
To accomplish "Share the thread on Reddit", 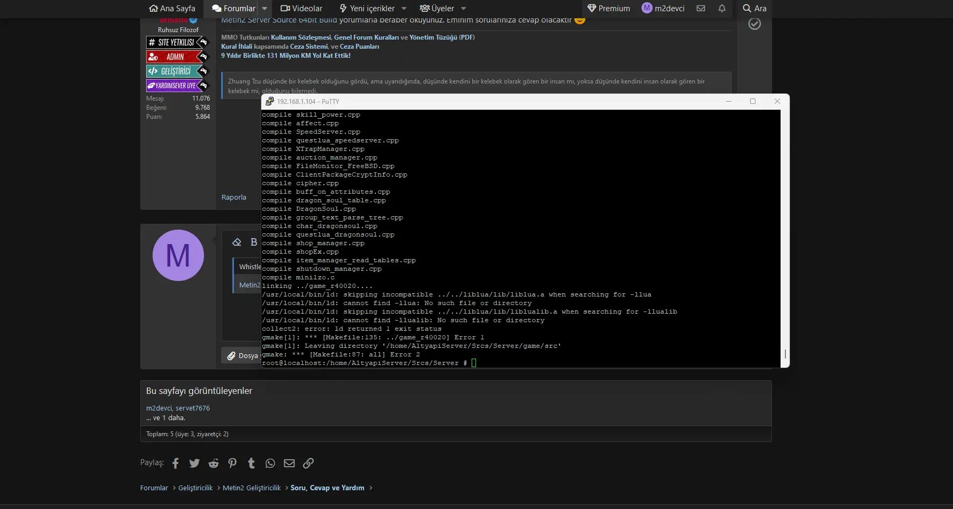I will coord(214,464).
